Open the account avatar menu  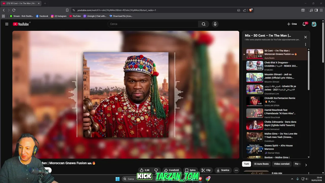tap(314, 24)
